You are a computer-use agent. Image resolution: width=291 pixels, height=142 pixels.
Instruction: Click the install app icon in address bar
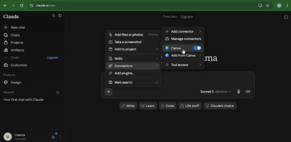click(x=260, y=6)
